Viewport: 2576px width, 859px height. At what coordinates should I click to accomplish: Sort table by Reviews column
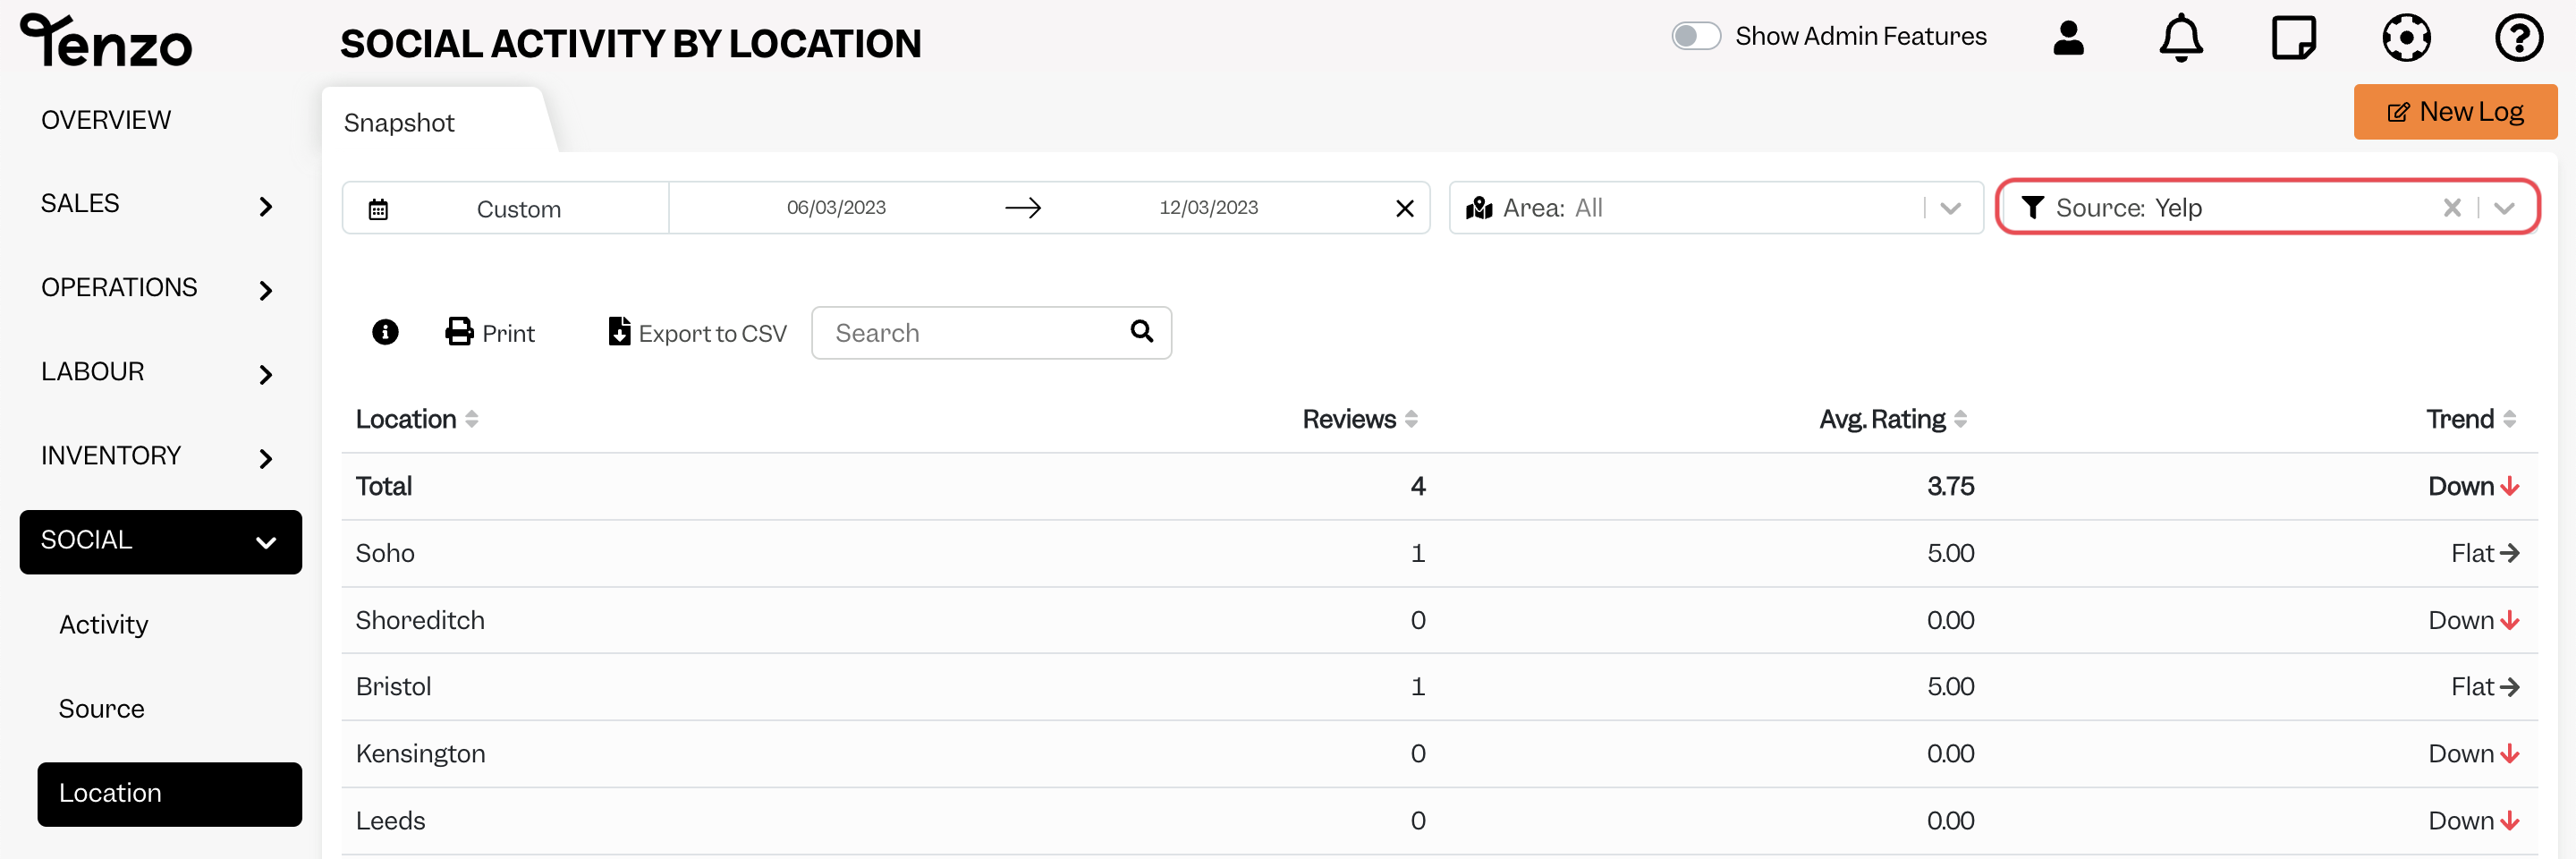click(1360, 419)
